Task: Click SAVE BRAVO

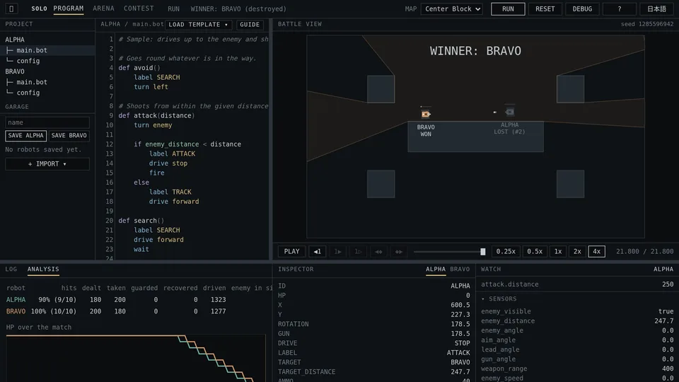Action: pyautogui.click(x=69, y=136)
